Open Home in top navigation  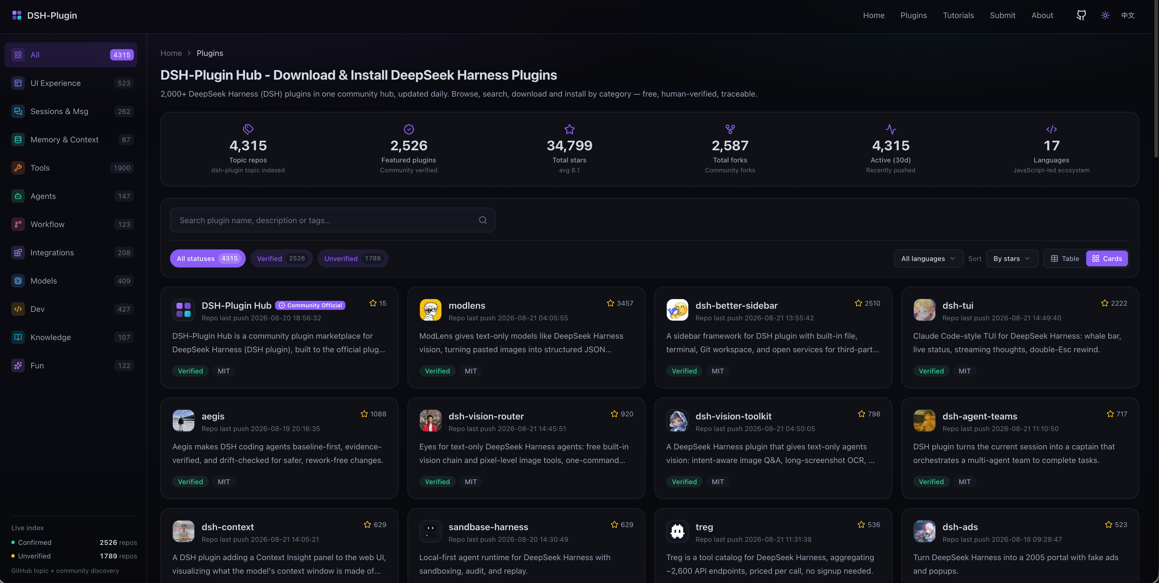[x=874, y=15]
